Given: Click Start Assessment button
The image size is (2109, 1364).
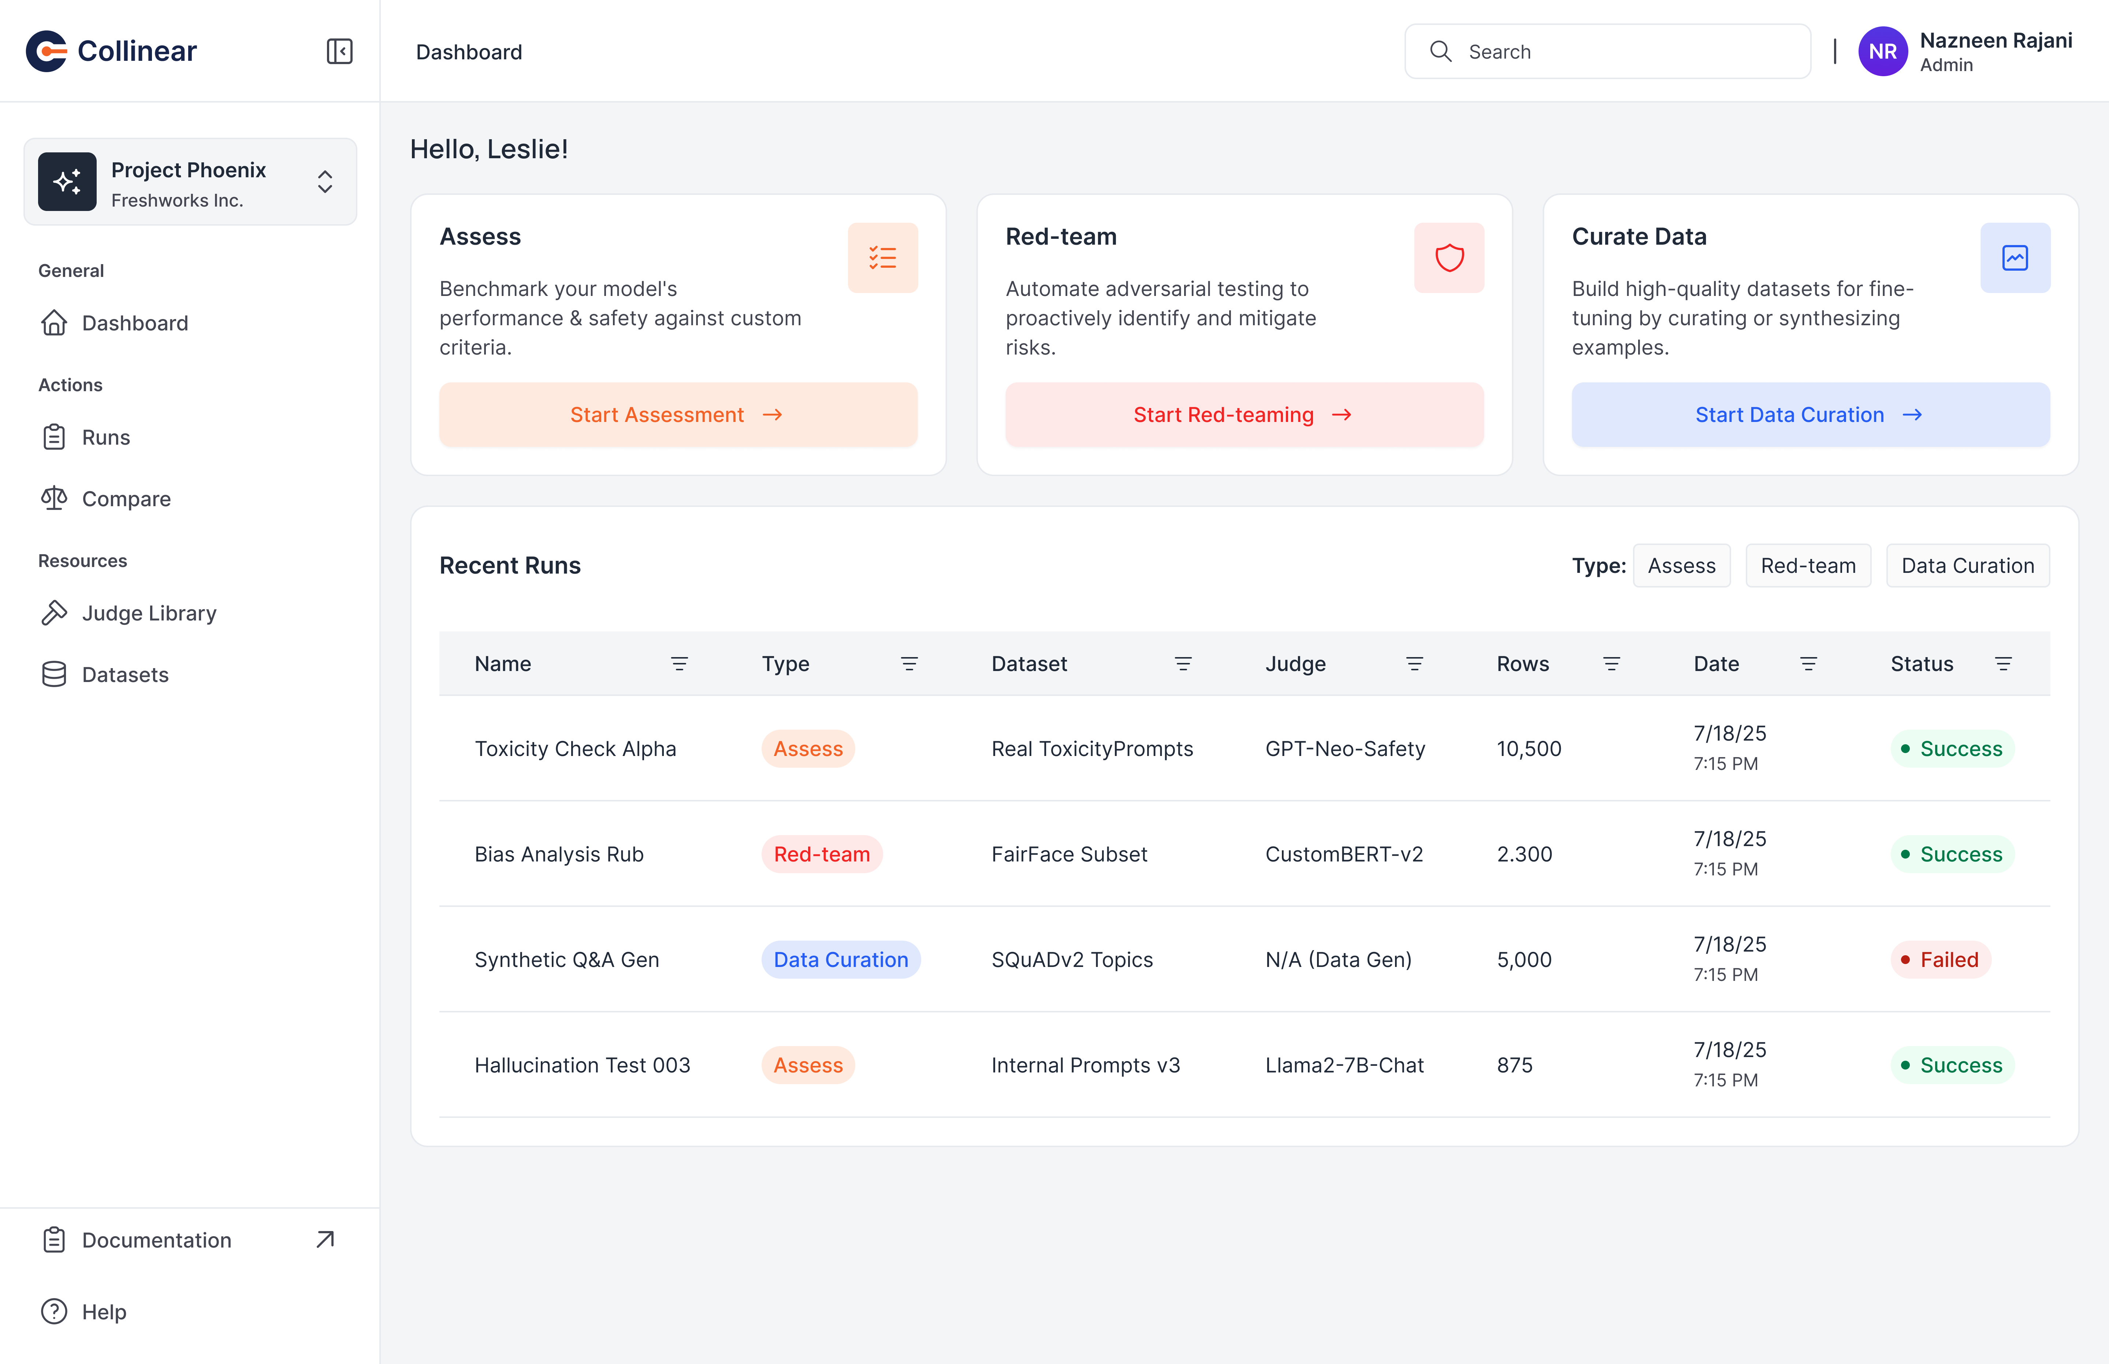Looking at the screenshot, I should 677,415.
